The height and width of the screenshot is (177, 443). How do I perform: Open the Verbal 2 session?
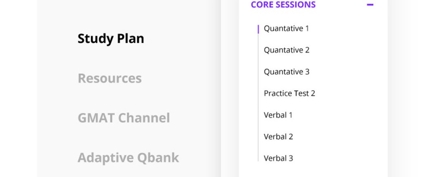[x=278, y=137]
